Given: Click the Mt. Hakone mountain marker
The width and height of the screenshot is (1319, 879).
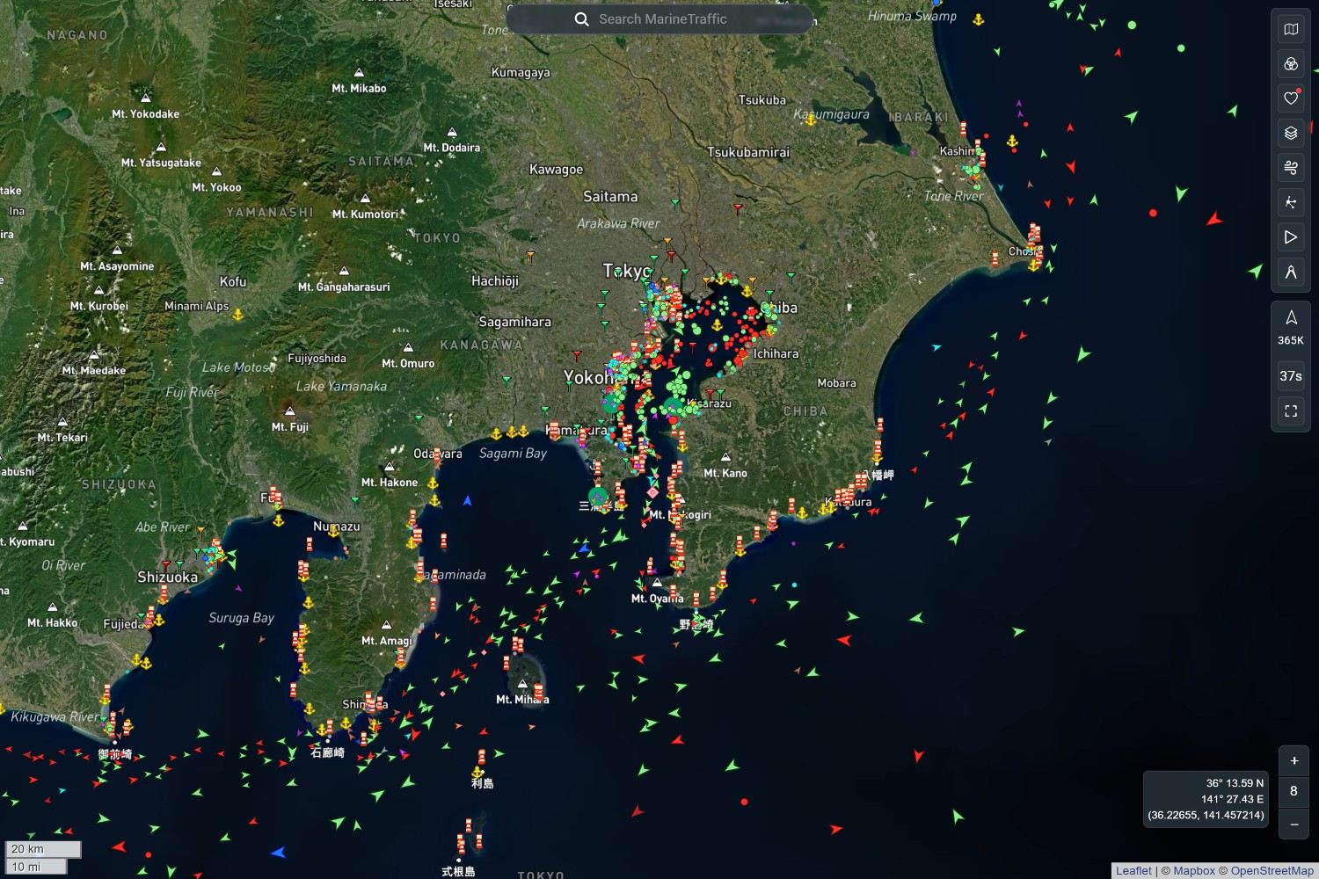Looking at the screenshot, I should pos(390,467).
